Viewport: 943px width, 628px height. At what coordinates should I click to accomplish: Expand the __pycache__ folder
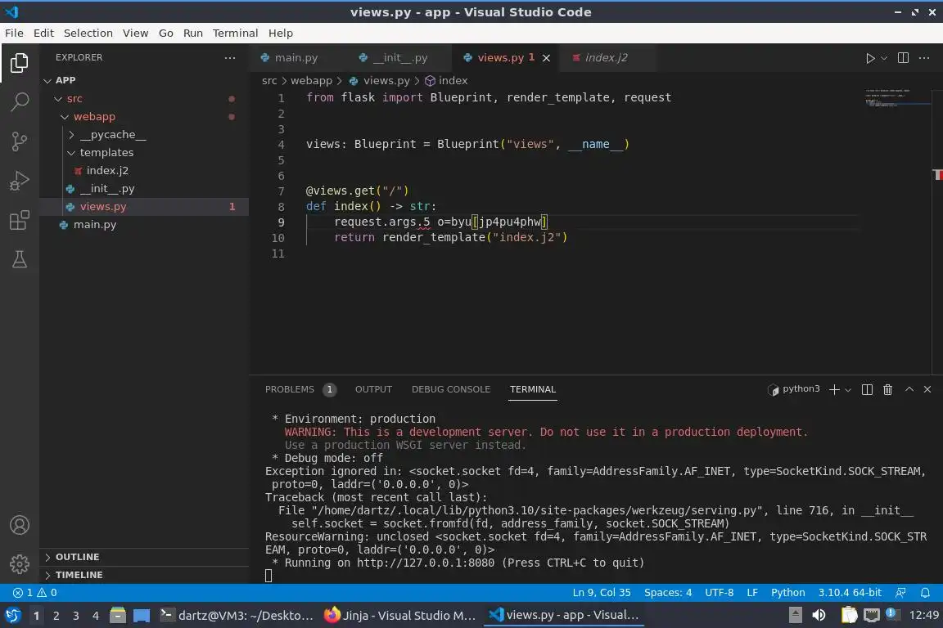point(144,135)
